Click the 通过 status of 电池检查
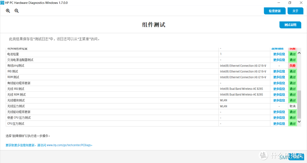The width and height of the screenshot is (307, 163). point(293,54)
